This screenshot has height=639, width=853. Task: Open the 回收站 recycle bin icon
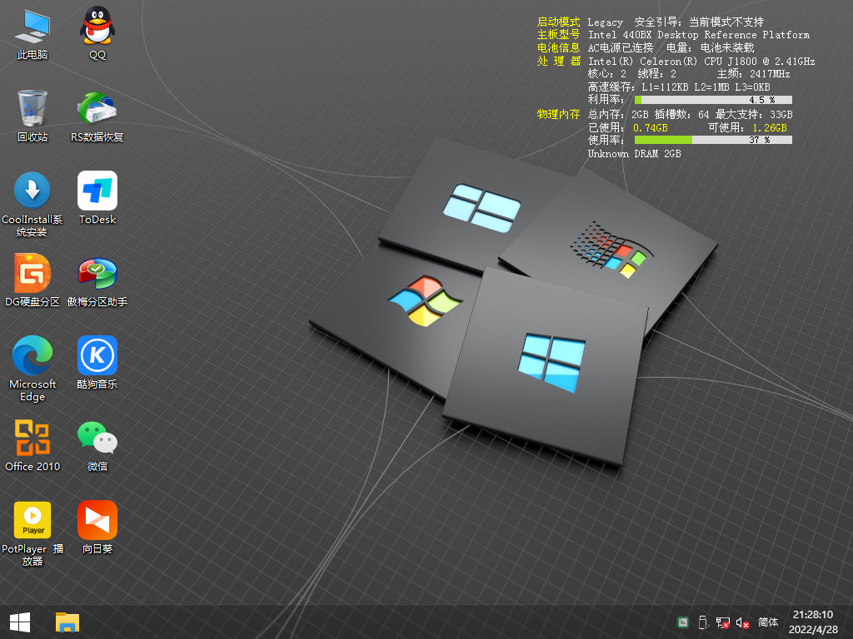point(32,116)
